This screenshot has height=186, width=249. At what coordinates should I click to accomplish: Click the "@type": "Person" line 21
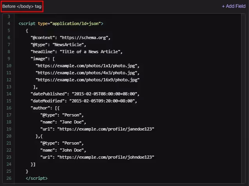click(x=62, y=143)
